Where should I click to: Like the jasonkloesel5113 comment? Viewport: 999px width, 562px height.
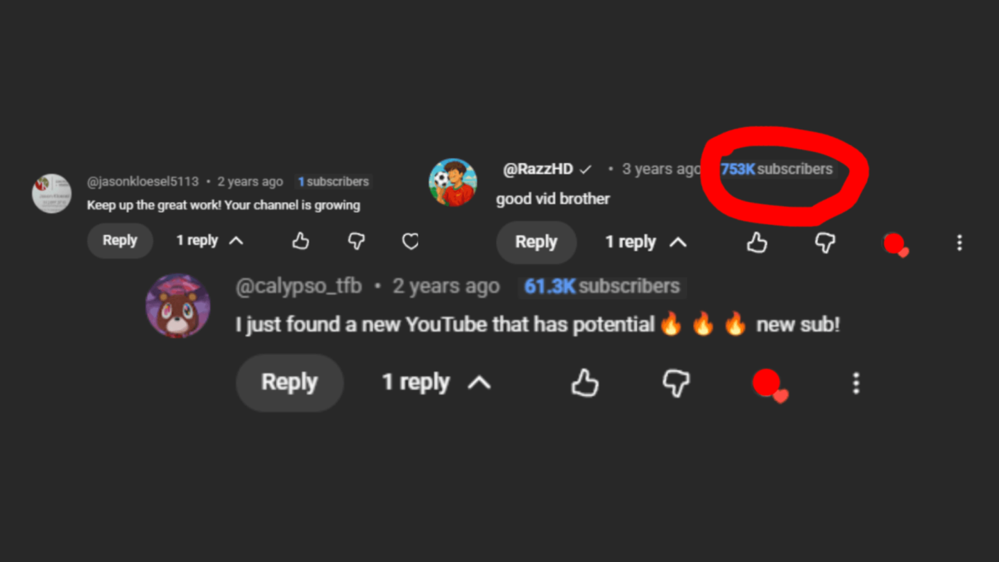[300, 241]
